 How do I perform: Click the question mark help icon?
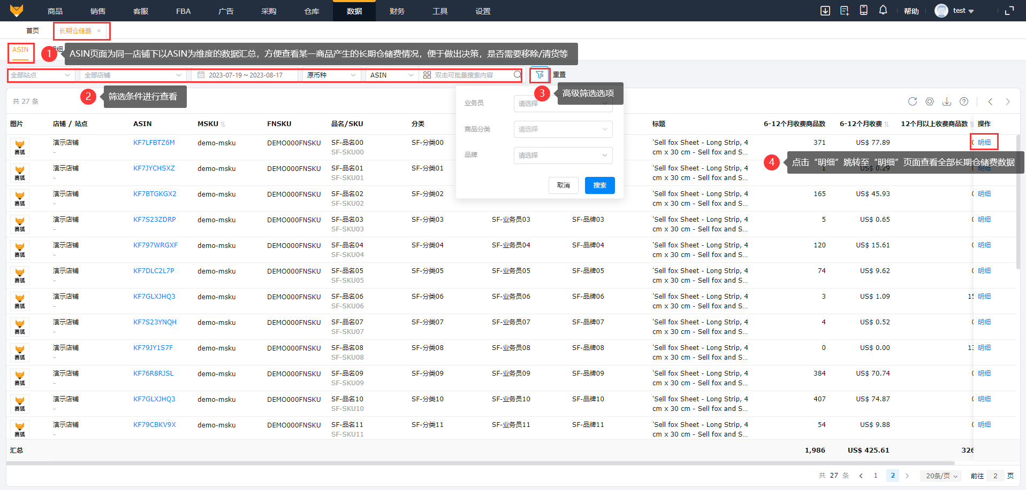(964, 102)
